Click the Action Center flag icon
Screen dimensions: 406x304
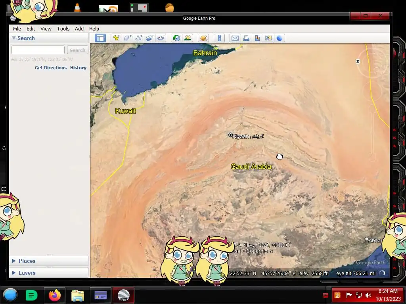point(349,295)
